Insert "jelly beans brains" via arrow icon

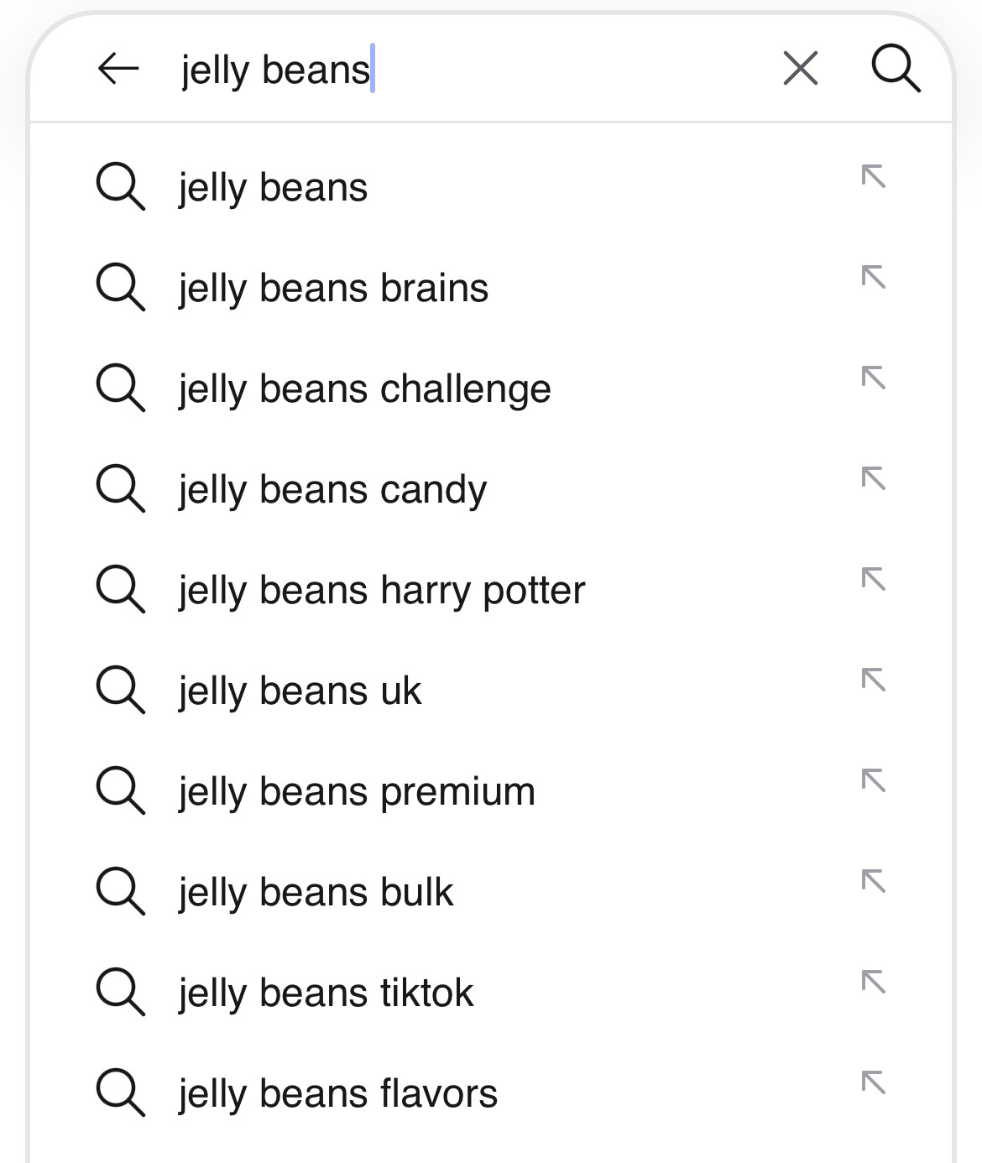874,278
